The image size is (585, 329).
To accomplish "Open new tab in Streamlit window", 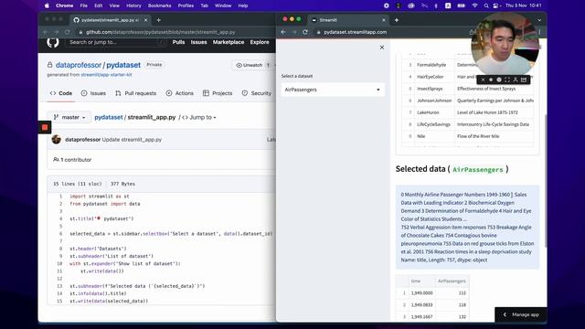I will tap(397, 20).
